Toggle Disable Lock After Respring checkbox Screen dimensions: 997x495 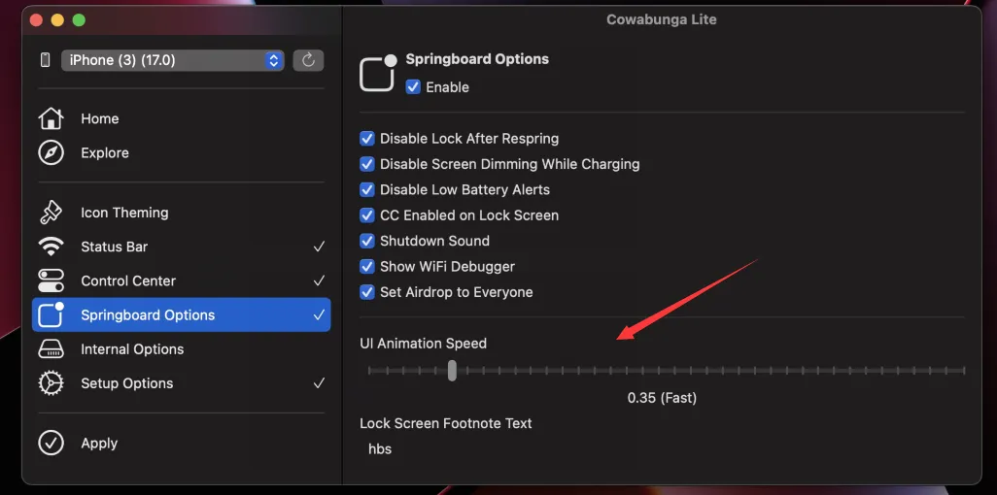367,139
